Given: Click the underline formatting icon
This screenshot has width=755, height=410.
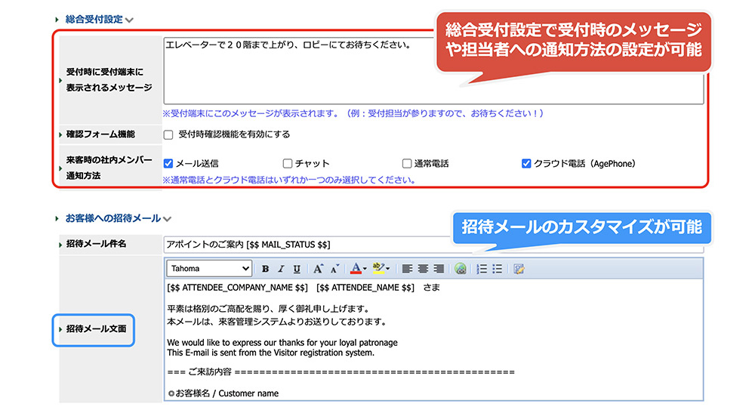Looking at the screenshot, I should coord(297,269).
